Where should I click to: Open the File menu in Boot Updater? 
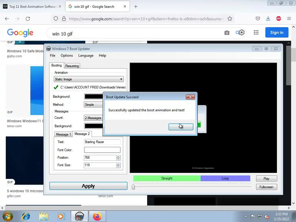[53, 55]
